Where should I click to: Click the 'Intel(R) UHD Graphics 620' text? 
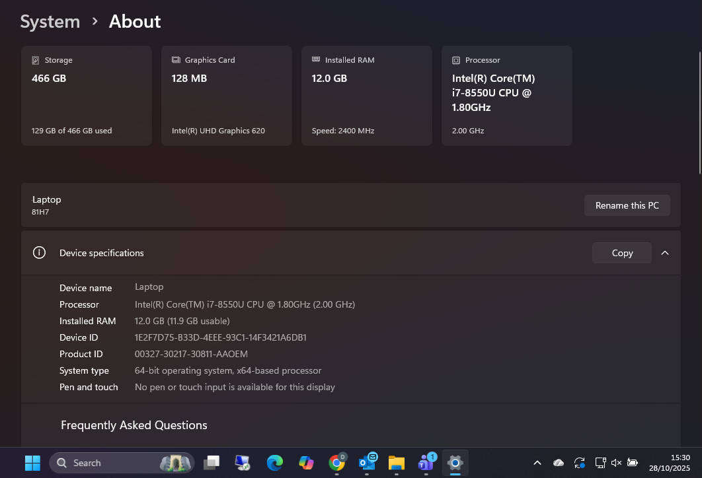[x=219, y=131]
